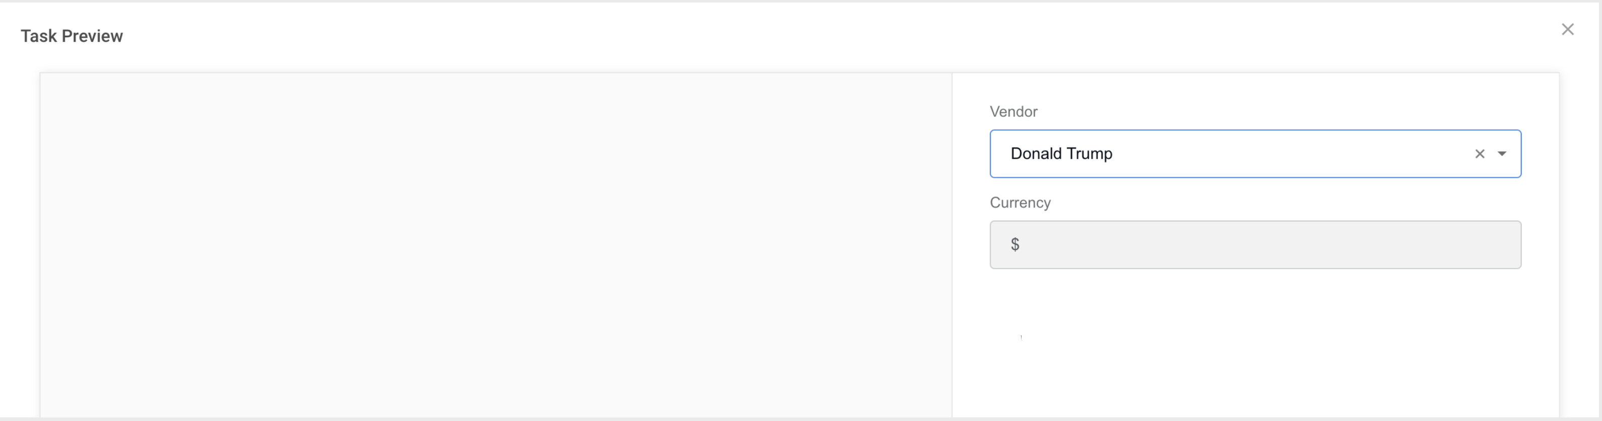
Task: Focus the Vendor select box
Action: pos(1255,154)
